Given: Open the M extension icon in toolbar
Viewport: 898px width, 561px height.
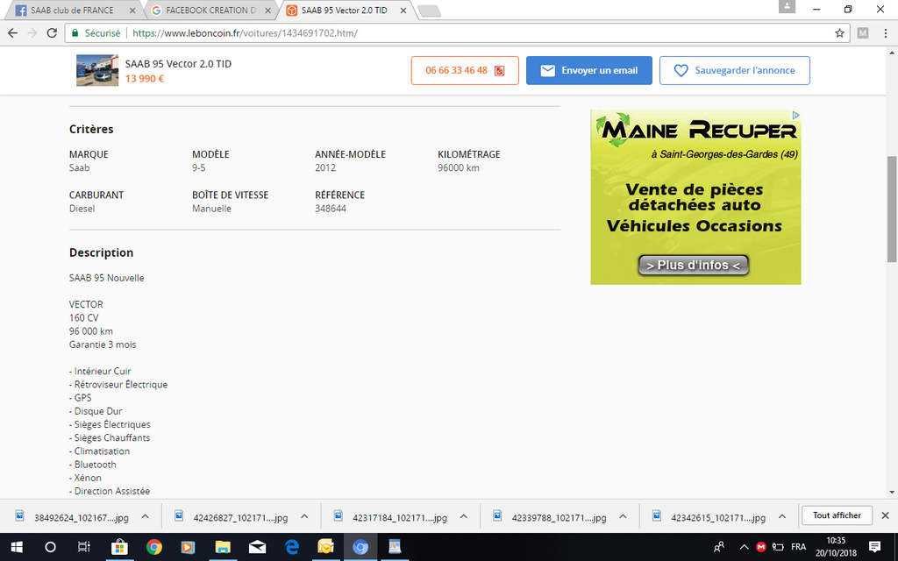Looking at the screenshot, I should tap(863, 33).
